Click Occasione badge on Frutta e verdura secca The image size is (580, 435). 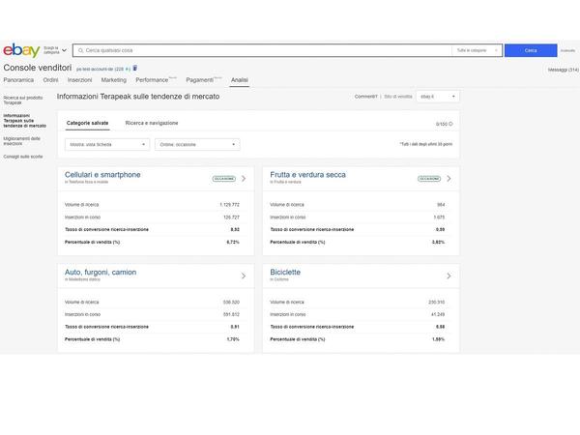429,179
